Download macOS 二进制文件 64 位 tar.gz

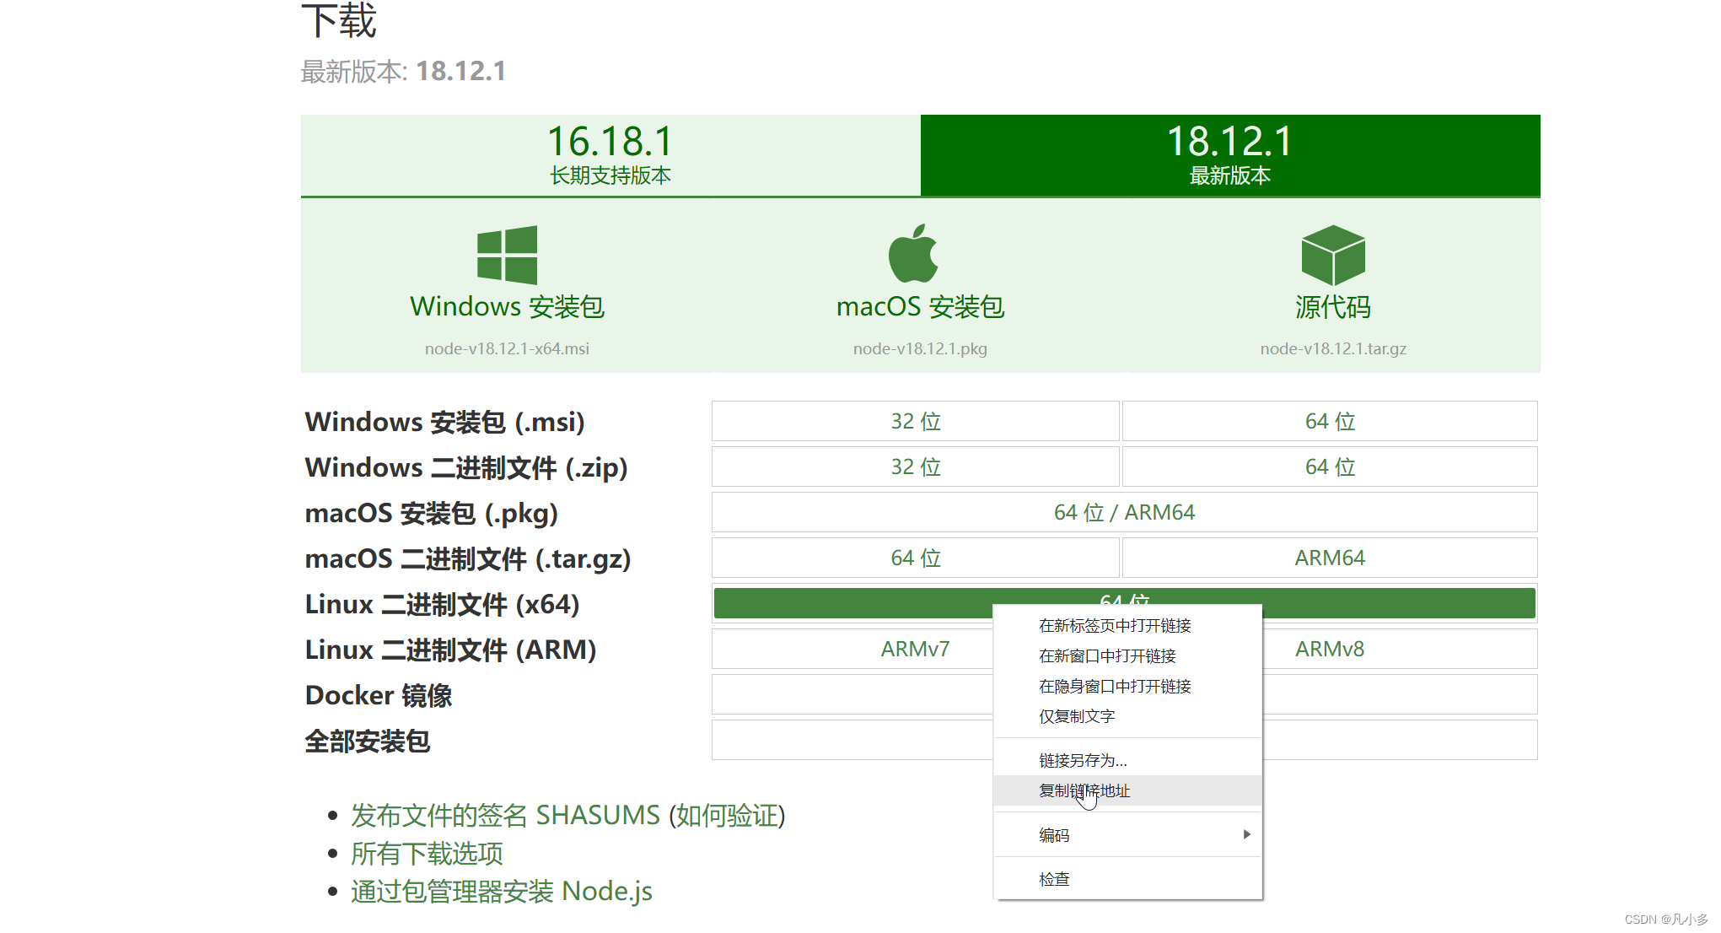915,558
